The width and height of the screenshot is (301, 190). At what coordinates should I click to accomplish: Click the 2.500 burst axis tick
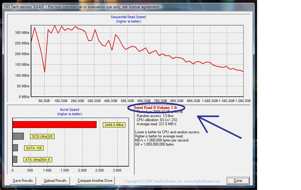tap(100, 170)
